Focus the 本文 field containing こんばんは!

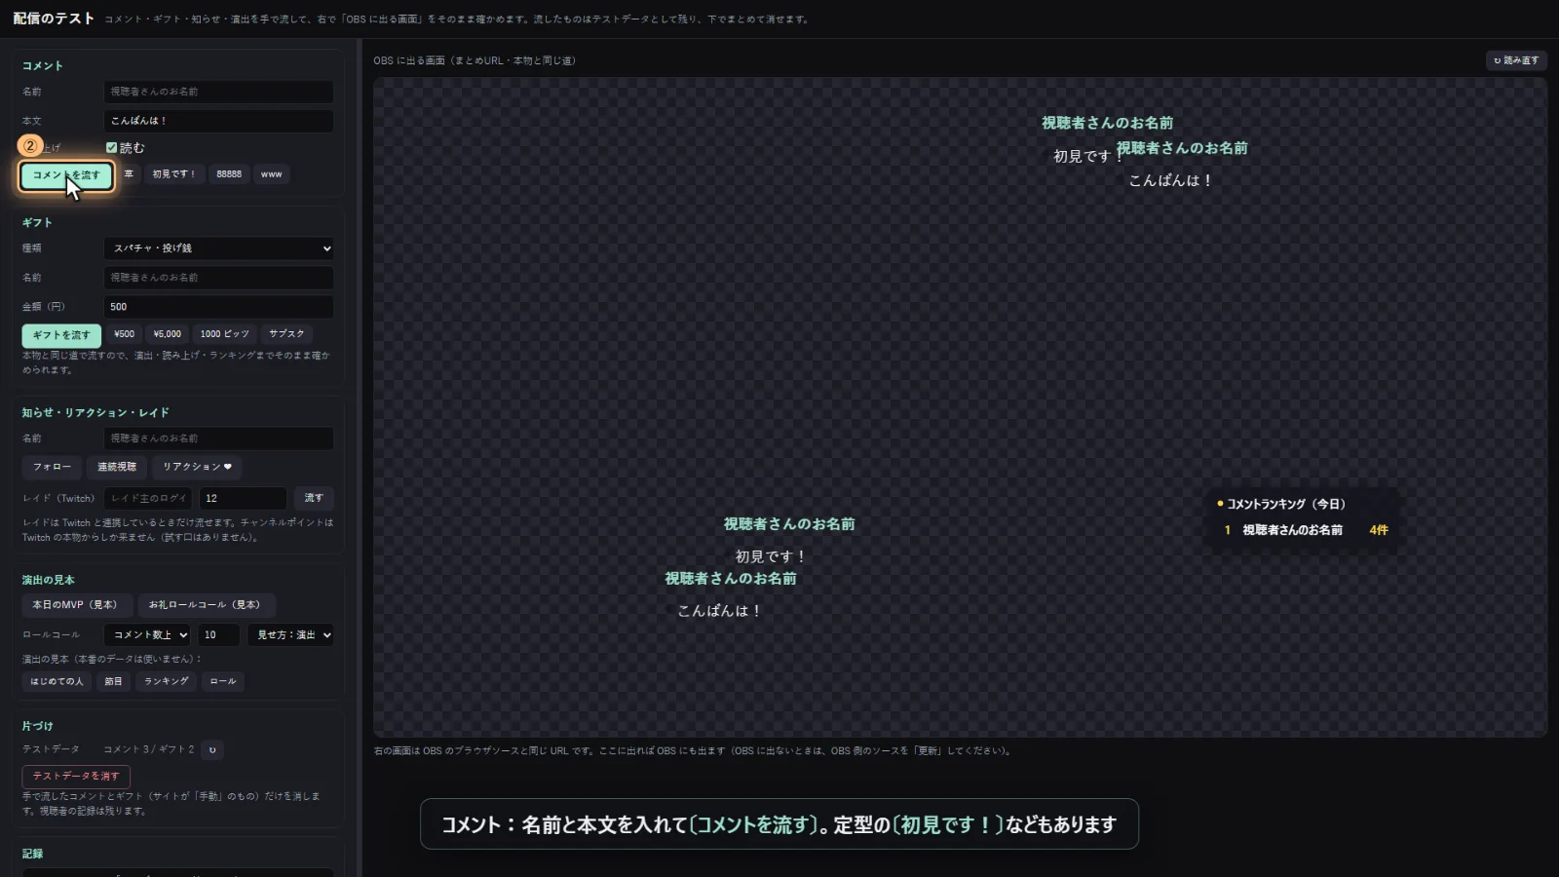(218, 121)
